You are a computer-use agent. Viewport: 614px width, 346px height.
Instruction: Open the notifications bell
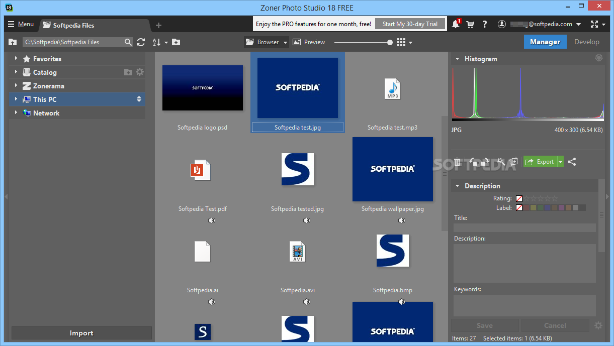456,24
